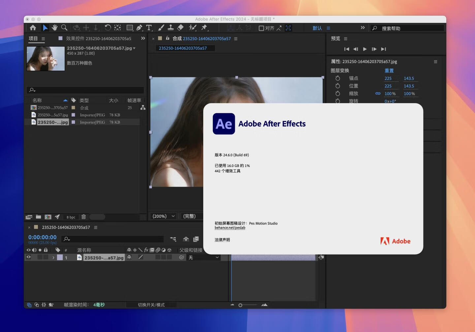Viewport: 475px width, 332px height.
Task: Select the Pen tool
Action: pos(139,28)
